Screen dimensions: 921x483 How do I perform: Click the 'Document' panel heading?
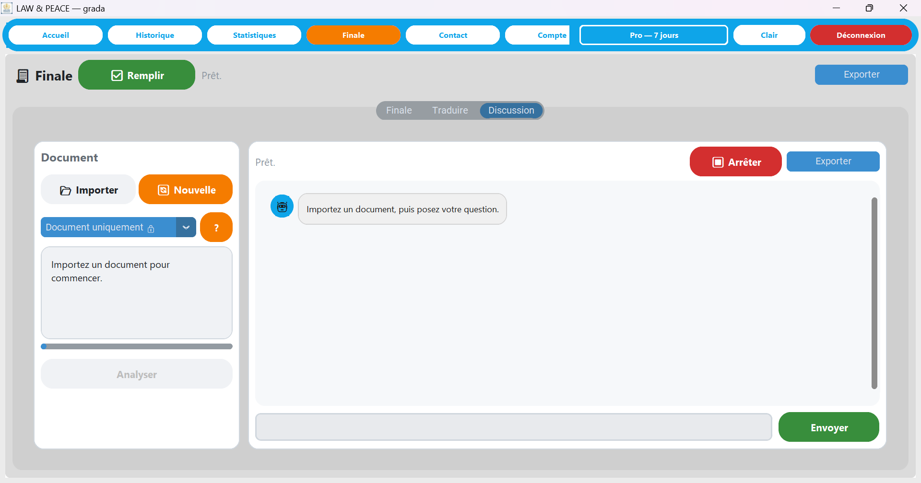pyautogui.click(x=70, y=158)
